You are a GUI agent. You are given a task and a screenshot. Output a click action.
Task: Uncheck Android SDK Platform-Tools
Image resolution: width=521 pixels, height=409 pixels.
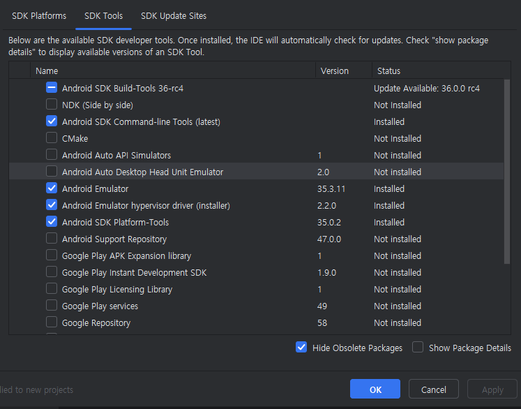(x=52, y=221)
